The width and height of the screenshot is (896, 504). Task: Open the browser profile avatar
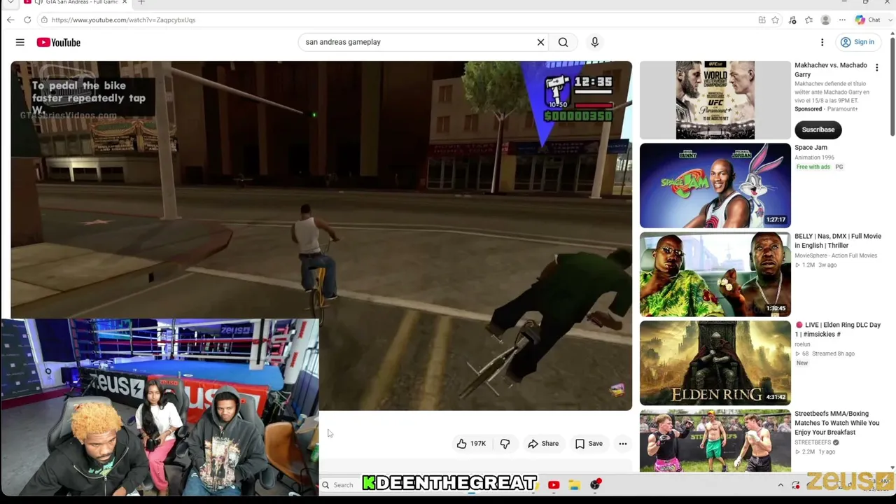[x=825, y=20]
